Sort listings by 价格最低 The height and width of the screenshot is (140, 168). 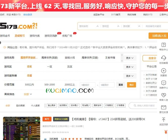tap(109, 105)
